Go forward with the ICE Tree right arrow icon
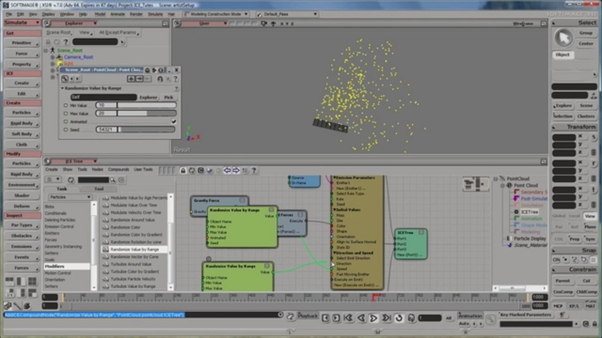 point(236,171)
